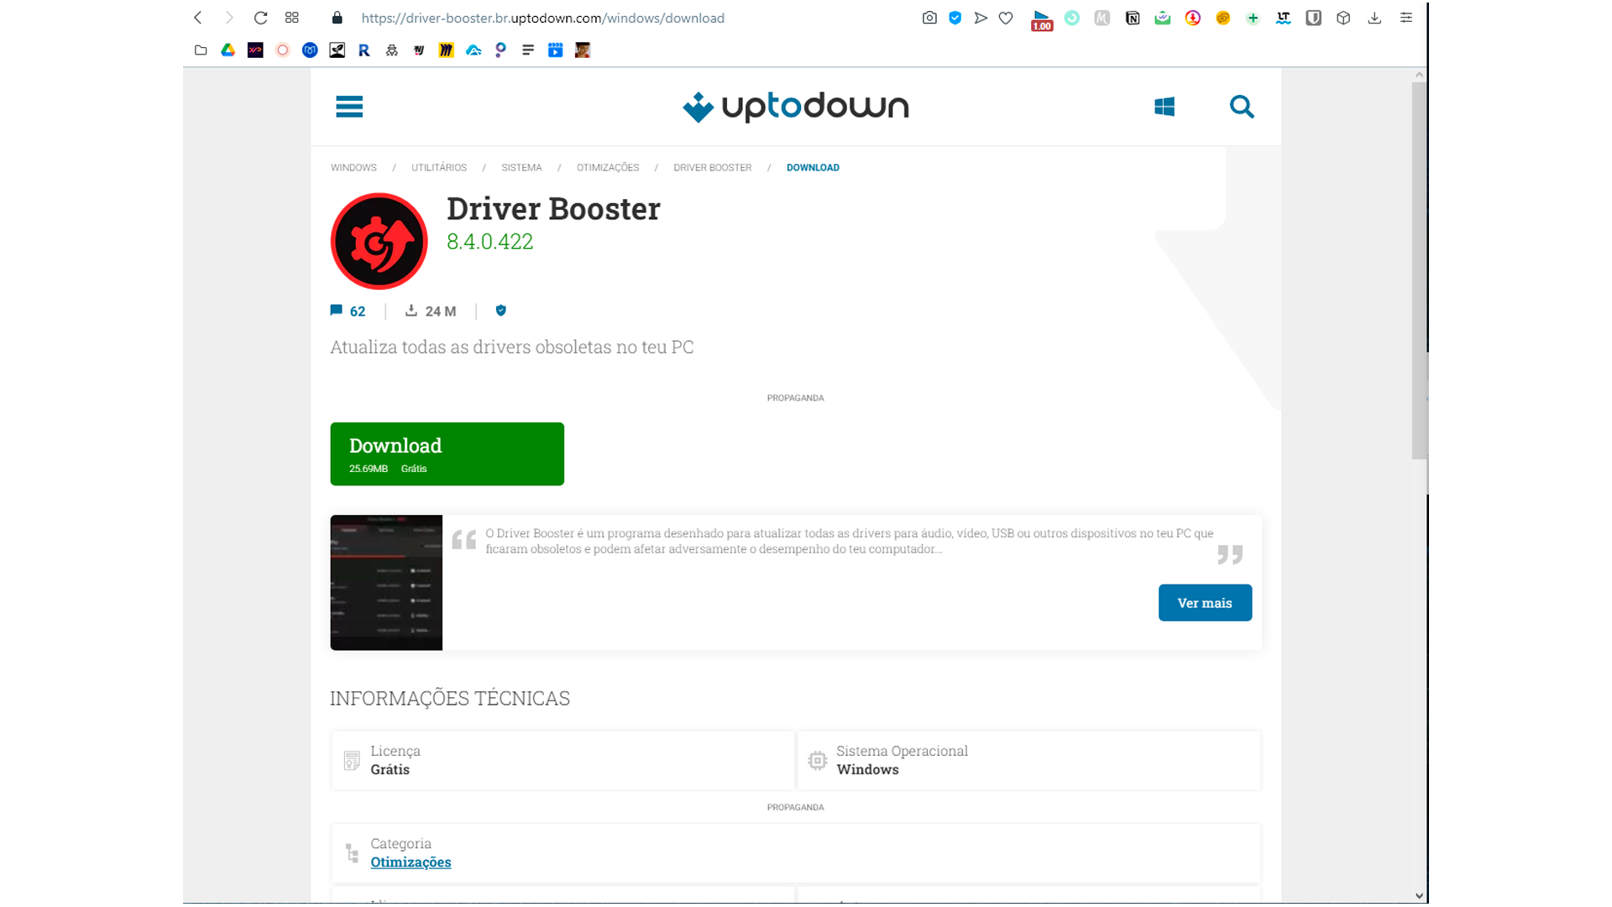Select the Windows platform icon

[1164, 107]
